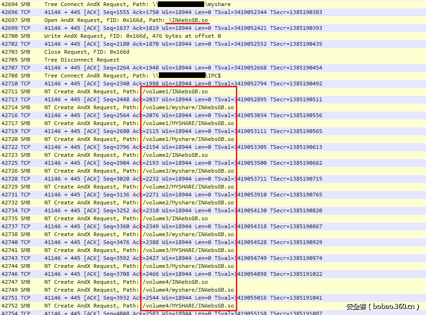Select packet 42734 TCP ACK Seq=3252
Viewport: 426px width, 315px height.
213,210
